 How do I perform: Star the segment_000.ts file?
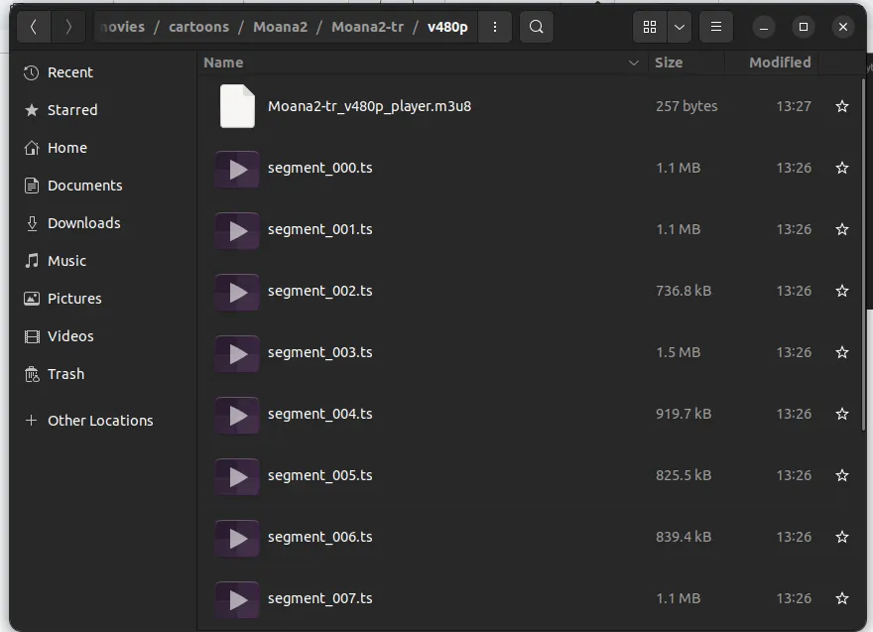(842, 168)
